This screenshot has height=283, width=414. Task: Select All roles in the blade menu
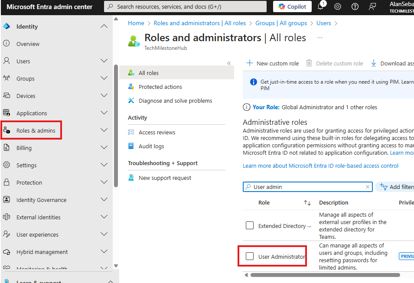tap(176, 73)
